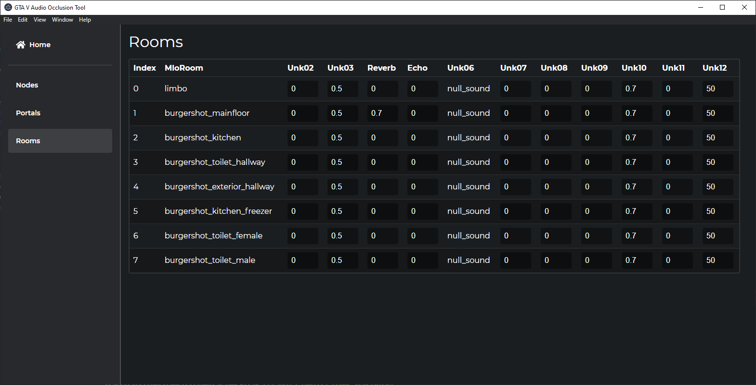Edit Unk11 field for burgershot_exterior_hallway
The image size is (756, 385).
[677, 187]
